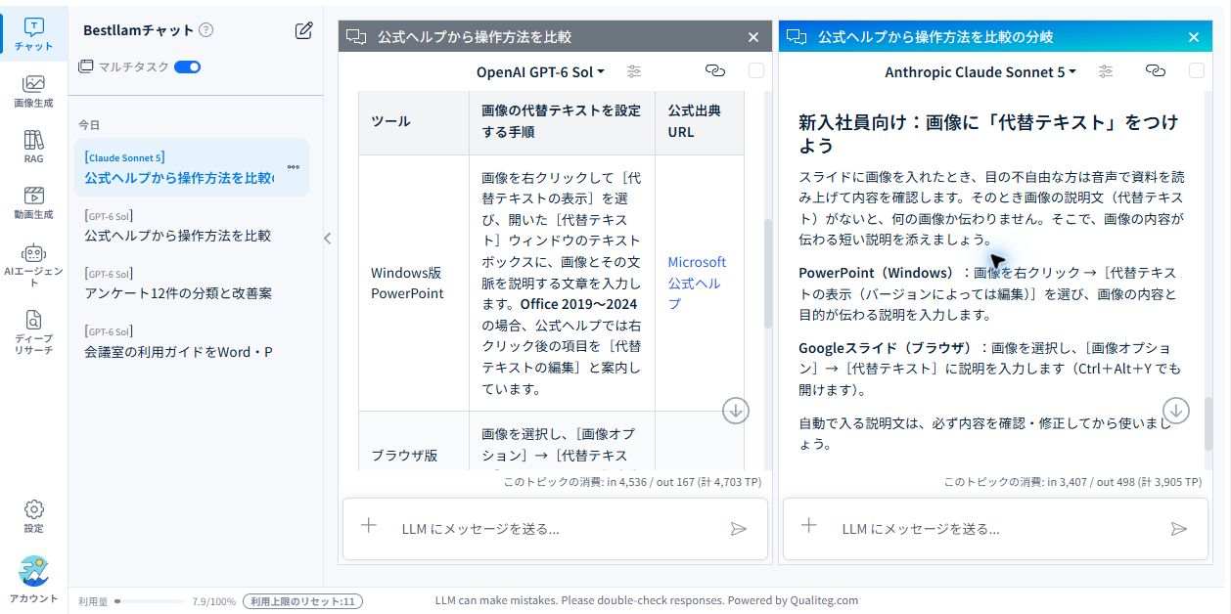Viewport: 1231px width, 614px height.
Task: Open the 画像生成 sidebar section
Action: [x=33, y=90]
